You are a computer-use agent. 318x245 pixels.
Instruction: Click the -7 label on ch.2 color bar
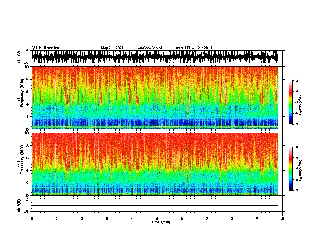click(296, 191)
